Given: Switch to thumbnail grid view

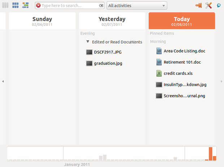Looking at the screenshot, I should point(15,5).
